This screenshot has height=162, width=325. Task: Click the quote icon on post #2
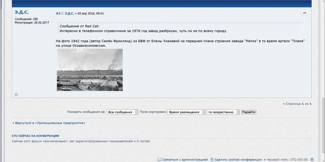coord(304,13)
